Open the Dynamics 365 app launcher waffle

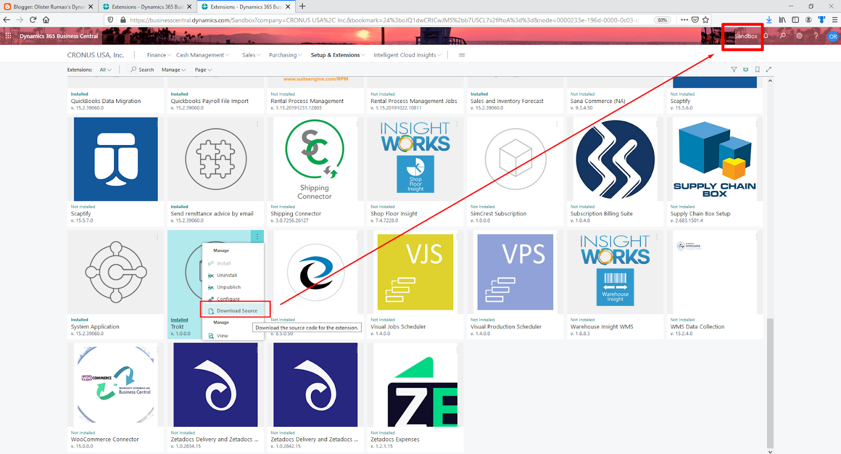[x=8, y=36]
